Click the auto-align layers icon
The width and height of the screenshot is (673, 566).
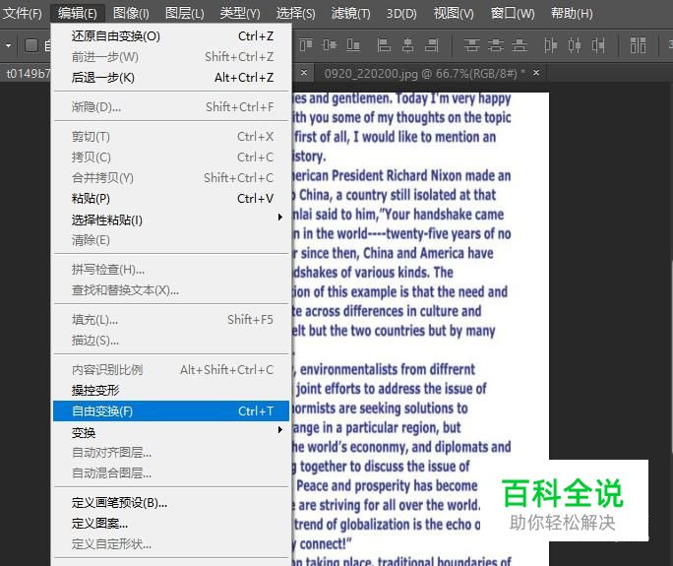point(640,45)
